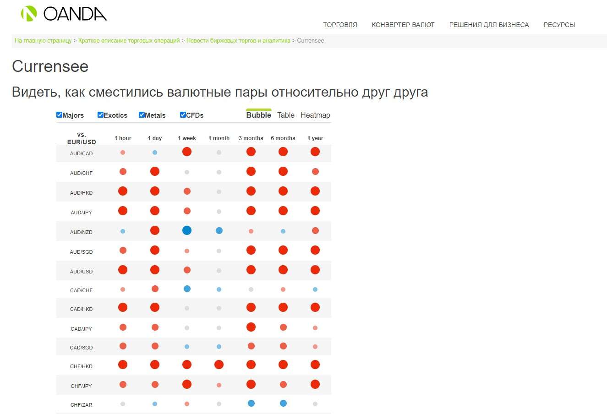Click the CAD/HKD pair label
Screen dimensions: 607x414
[82, 309]
